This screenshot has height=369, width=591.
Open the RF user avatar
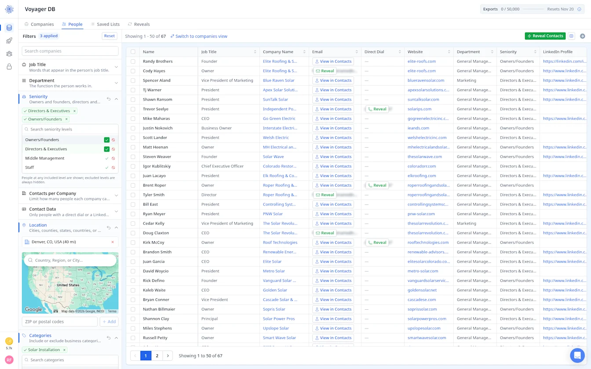pyautogui.click(x=9, y=360)
